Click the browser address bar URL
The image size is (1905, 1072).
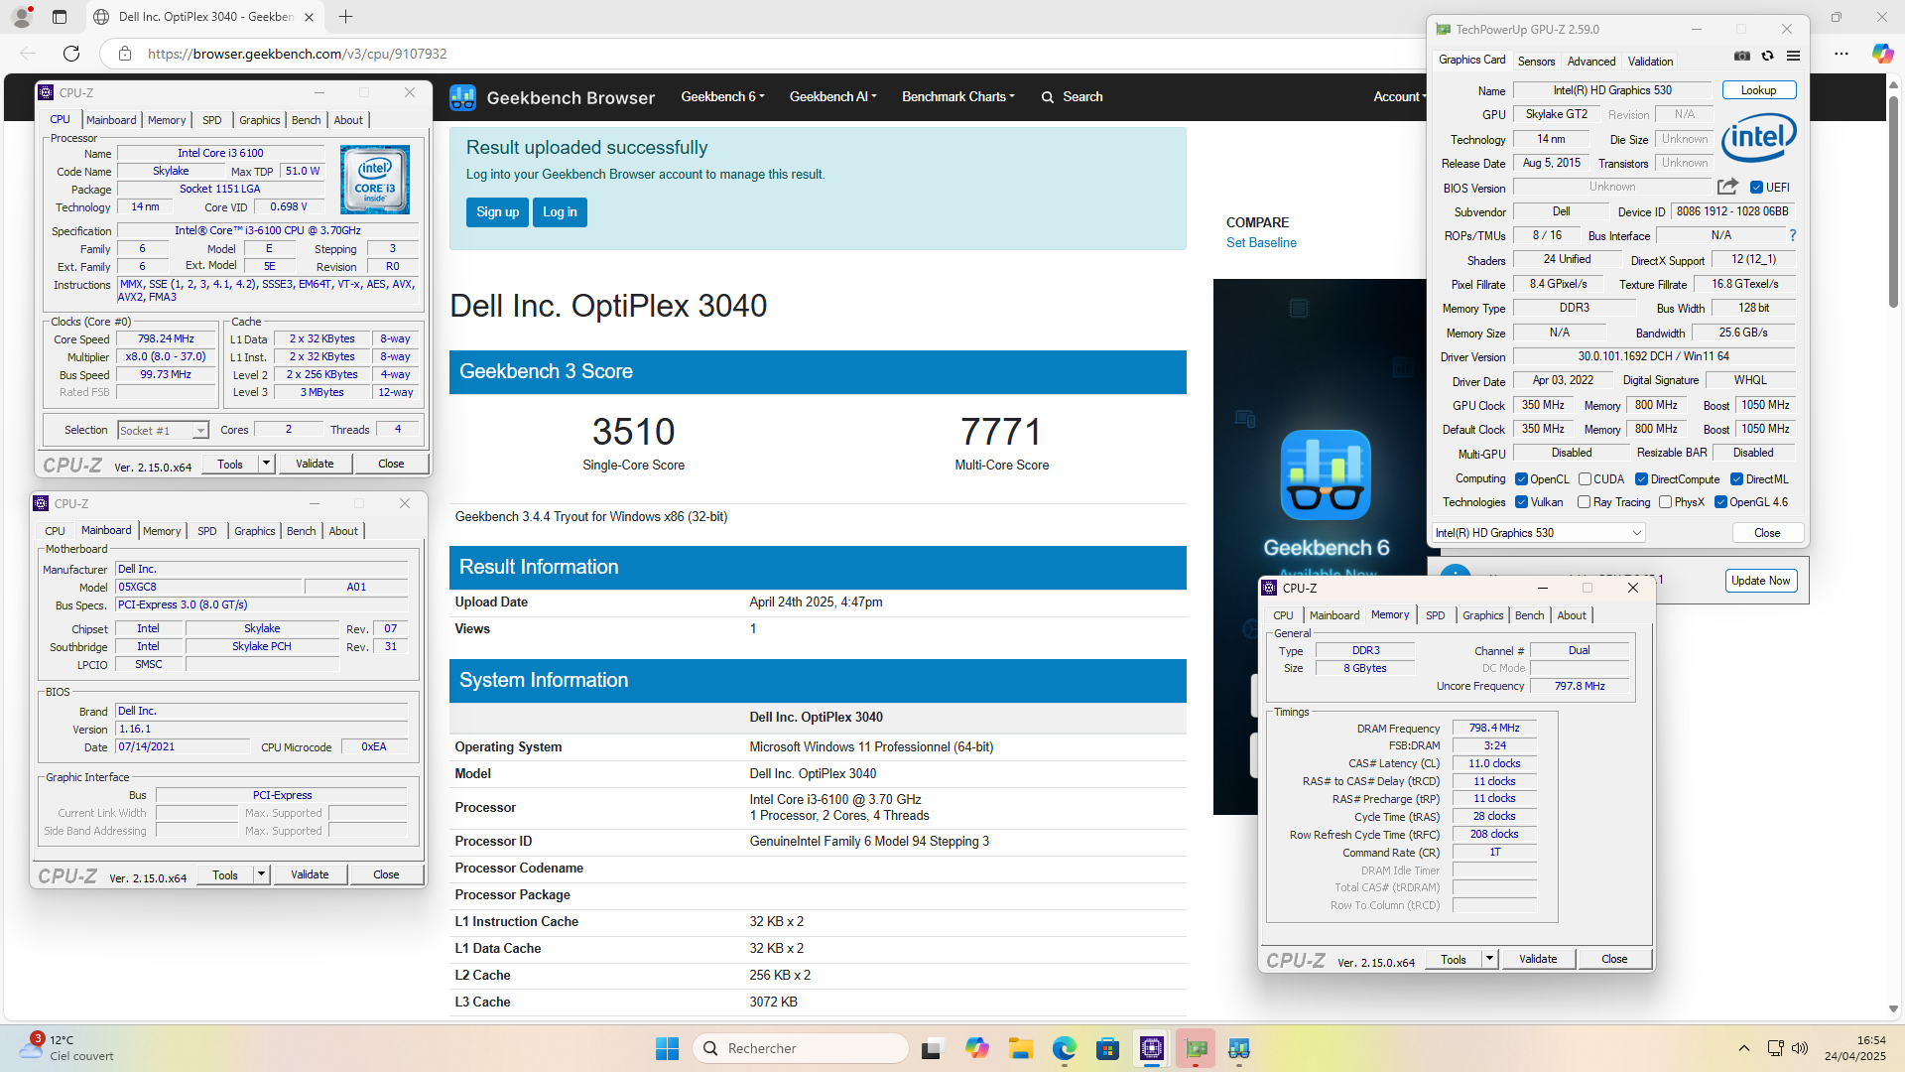pos(297,54)
